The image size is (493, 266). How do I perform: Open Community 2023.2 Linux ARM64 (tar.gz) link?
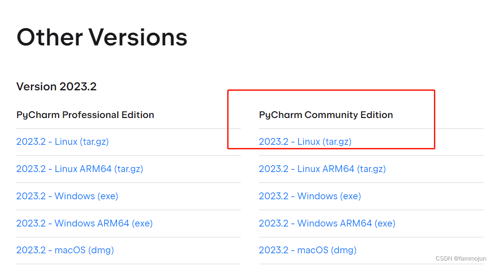click(322, 169)
